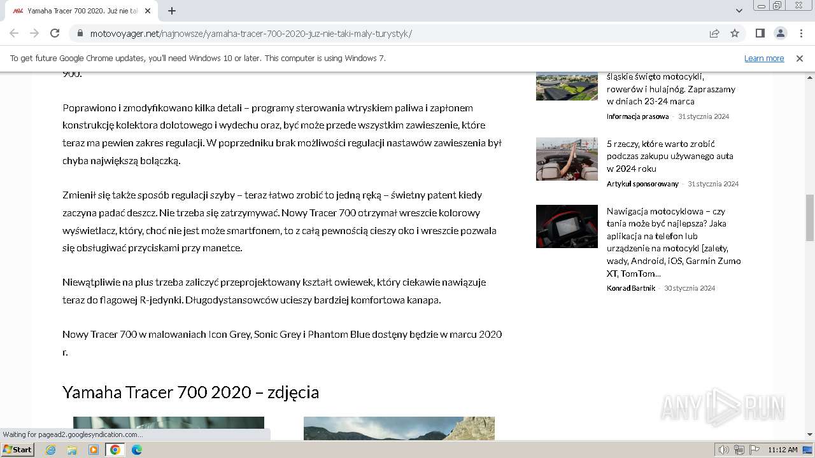Click paragraph starting 'Niewątpliwie na plus'
815x458 pixels.
pyautogui.click(x=274, y=291)
